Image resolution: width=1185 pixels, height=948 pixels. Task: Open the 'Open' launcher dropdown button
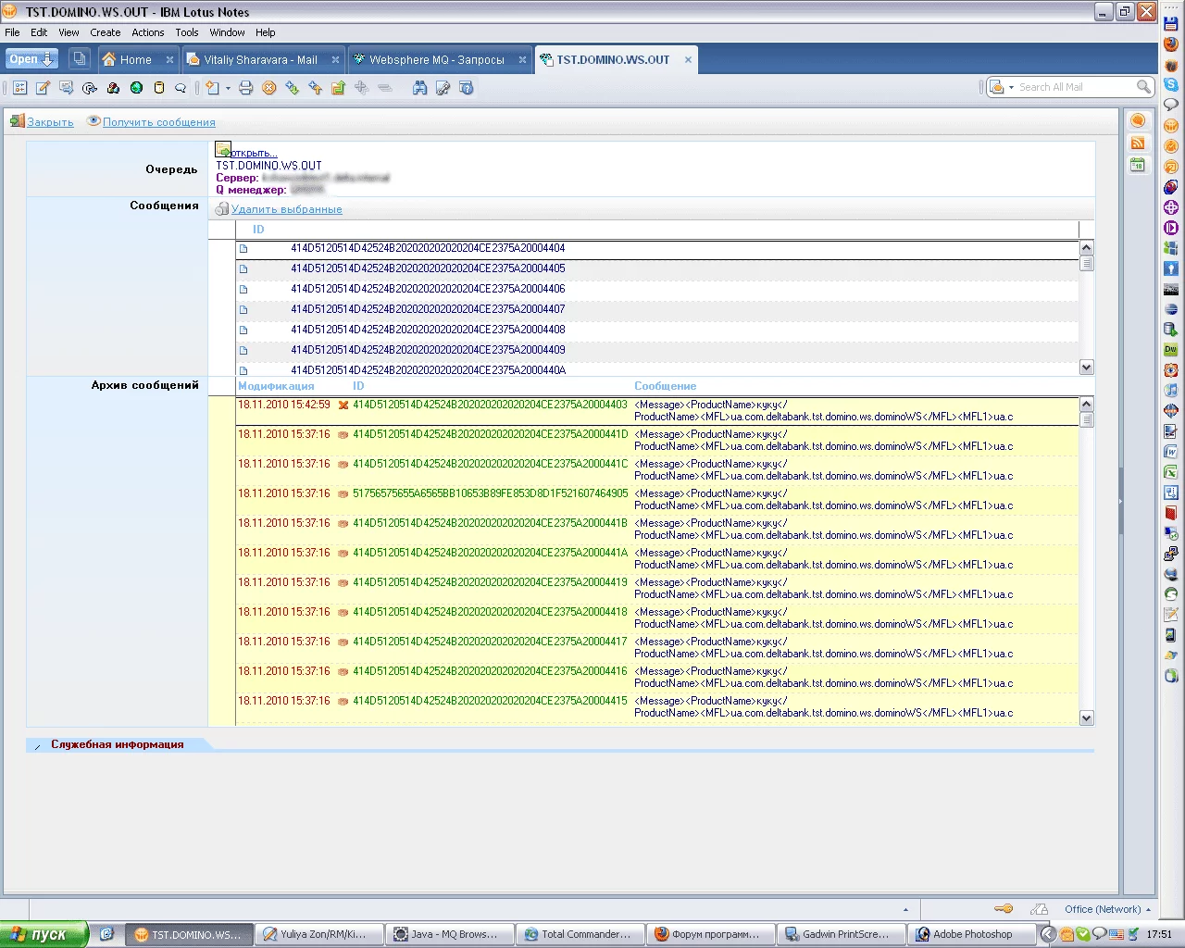tap(32, 59)
